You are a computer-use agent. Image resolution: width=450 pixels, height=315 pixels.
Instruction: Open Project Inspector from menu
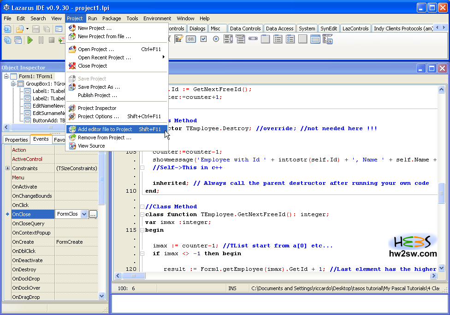(117, 108)
